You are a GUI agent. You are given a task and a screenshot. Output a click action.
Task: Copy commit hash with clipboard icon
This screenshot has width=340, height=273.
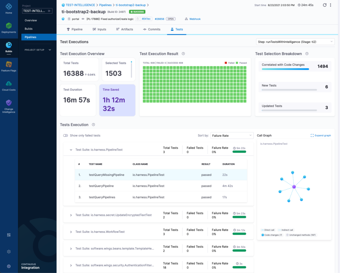coord(138,19)
